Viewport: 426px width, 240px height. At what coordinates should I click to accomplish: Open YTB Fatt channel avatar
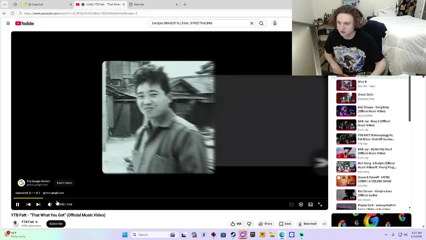pyautogui.click(x=15, y=224)
